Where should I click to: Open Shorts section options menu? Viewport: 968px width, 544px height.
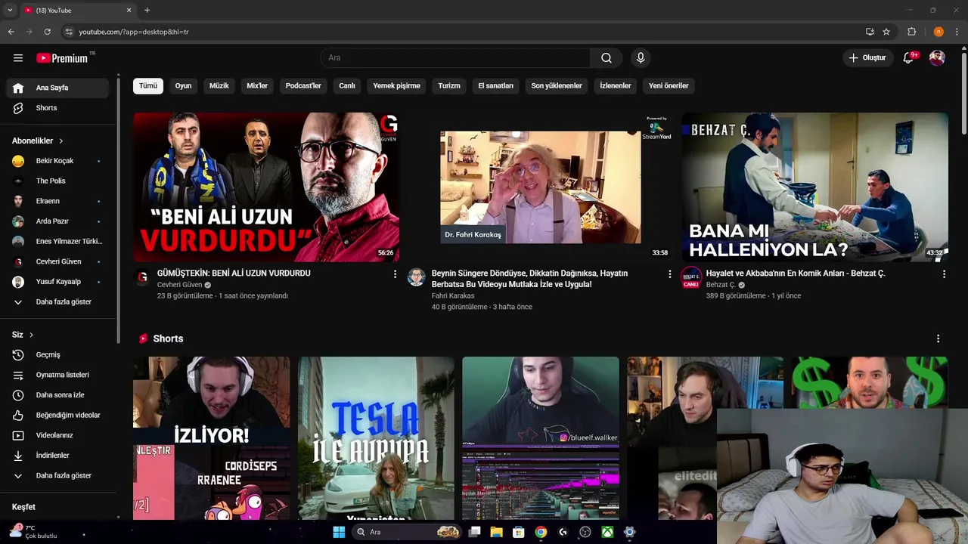[939, 339]
